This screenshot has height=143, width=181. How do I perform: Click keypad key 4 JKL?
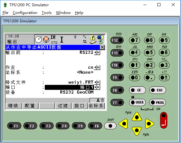point(135,53)
